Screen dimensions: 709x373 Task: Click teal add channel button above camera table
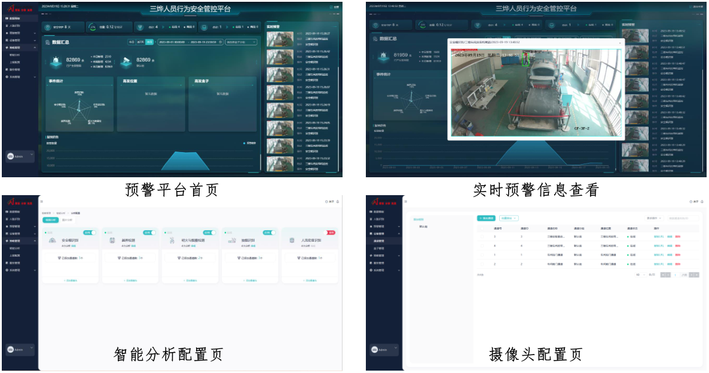486,218
